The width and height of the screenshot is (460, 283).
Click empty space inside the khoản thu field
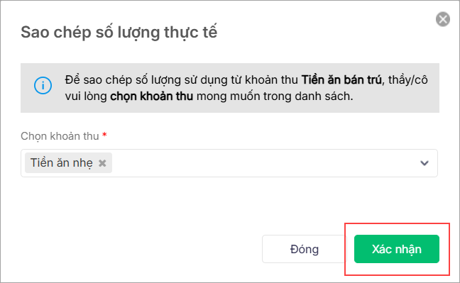[264, 163]
